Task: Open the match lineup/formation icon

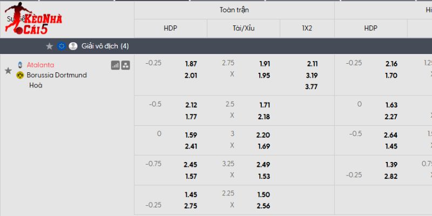Action: tap(125, 65)
